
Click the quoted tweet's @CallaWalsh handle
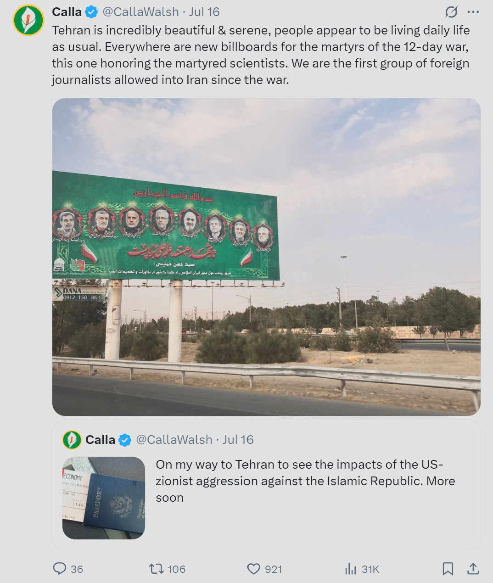tap(174, 440)
